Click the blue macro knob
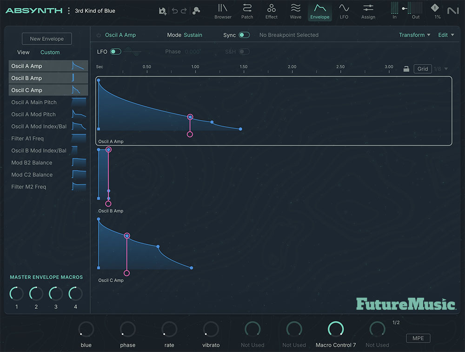The image size is (465, 352). pos(86,329)
